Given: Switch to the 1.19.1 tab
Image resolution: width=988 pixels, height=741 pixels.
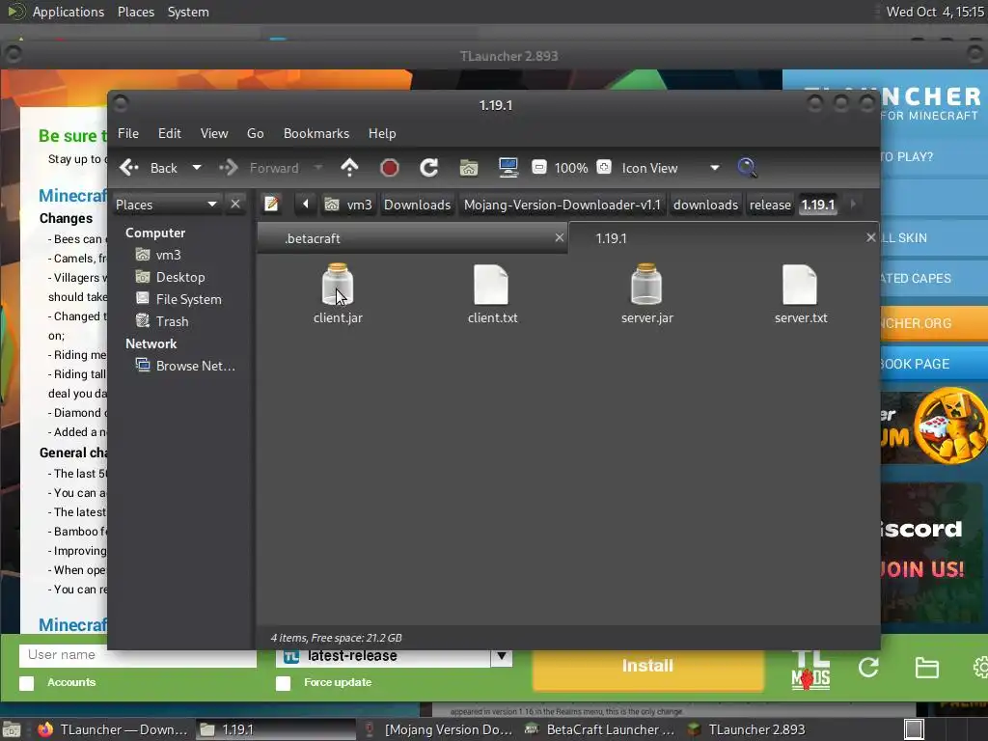Looking at the screenshot, I should [x=724, y=238].
